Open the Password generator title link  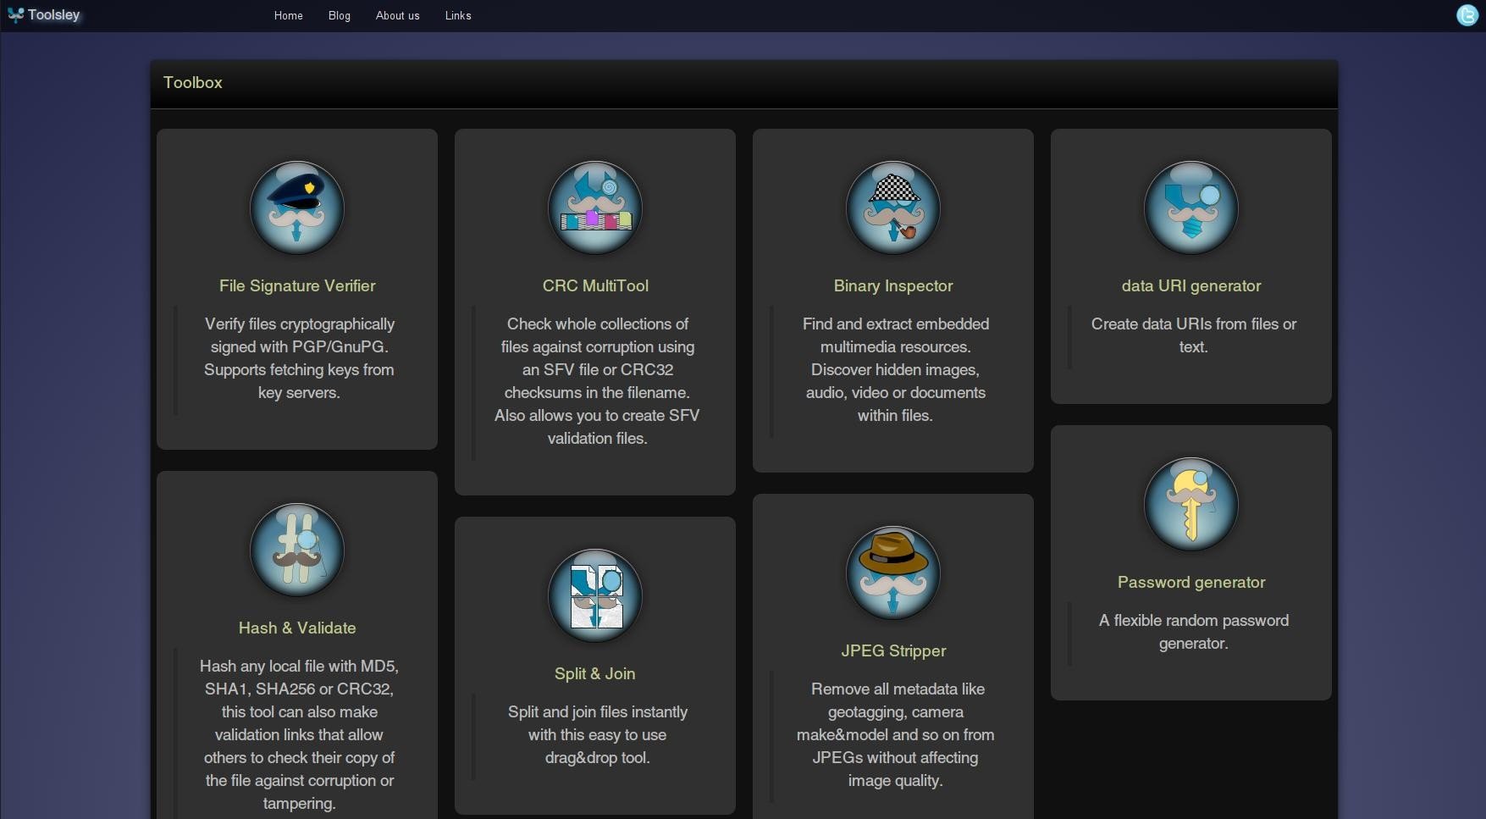[x=1191, y=583]
